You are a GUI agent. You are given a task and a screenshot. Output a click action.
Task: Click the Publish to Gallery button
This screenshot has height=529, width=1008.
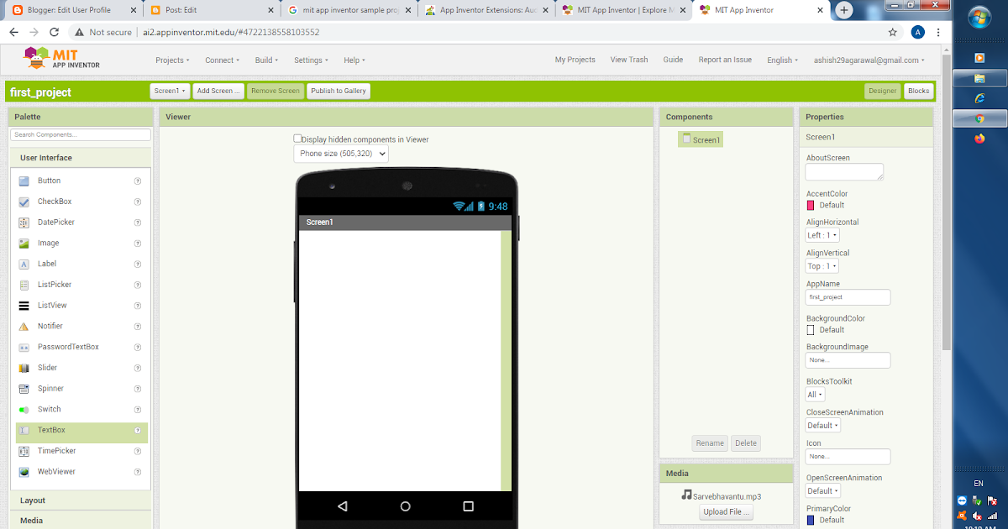coord(338,91)
